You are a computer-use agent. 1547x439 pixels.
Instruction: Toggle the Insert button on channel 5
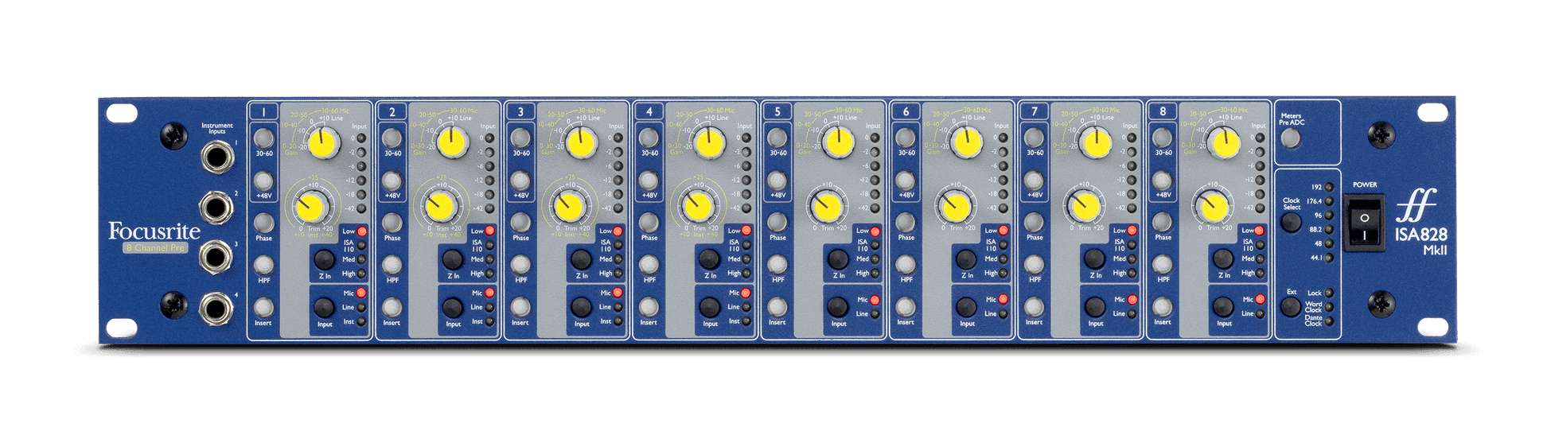[x=777, y=307]
